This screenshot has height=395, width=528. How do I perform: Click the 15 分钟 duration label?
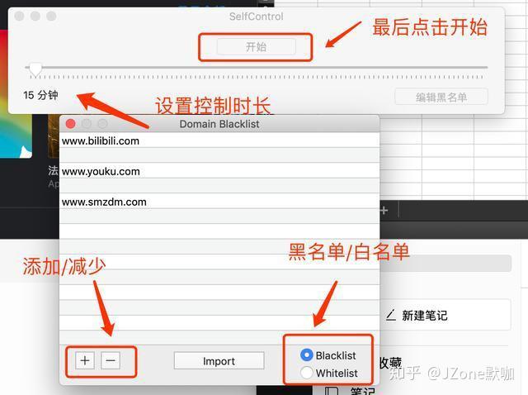[x=40, y=95]
